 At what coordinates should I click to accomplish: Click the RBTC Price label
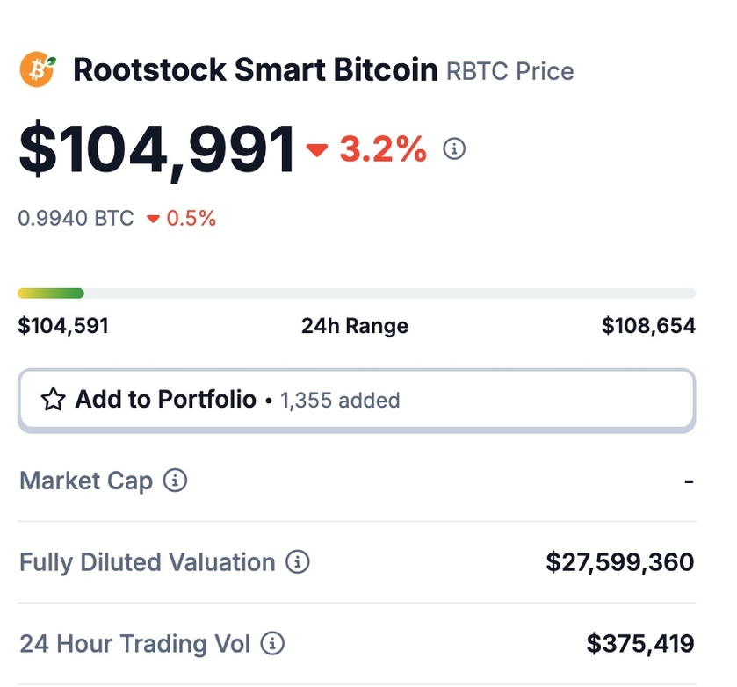pyautogui.click(x=510, y=71)
